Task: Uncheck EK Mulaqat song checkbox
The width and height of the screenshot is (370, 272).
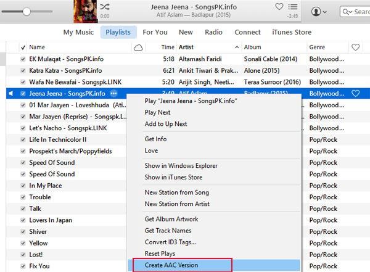Action: click(23, 59)
